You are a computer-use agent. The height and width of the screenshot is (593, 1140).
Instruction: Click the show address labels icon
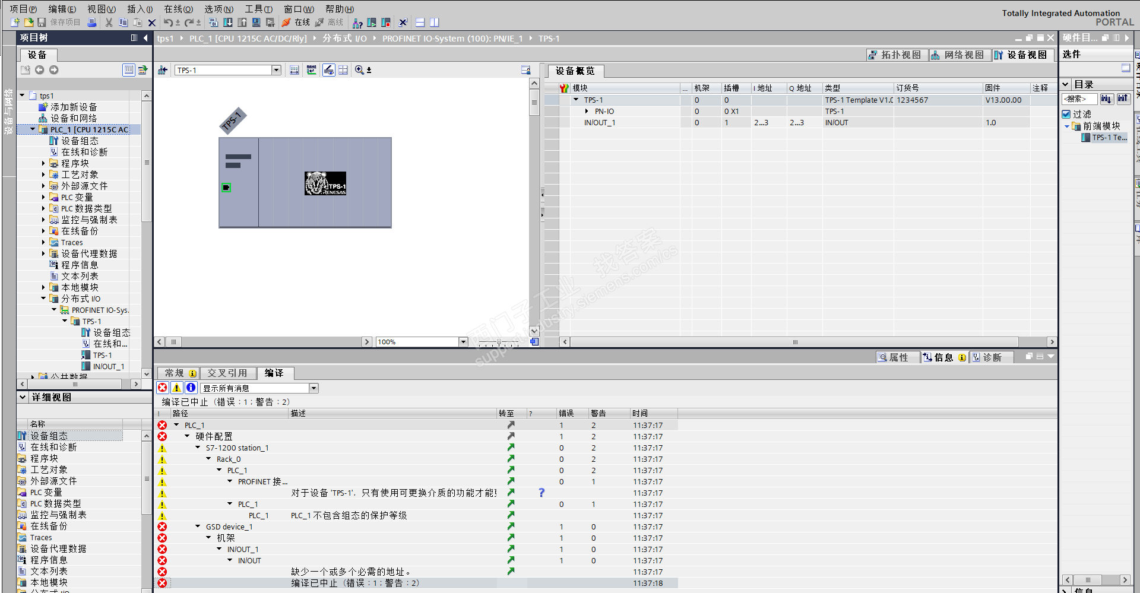click(x=294, y=70)
